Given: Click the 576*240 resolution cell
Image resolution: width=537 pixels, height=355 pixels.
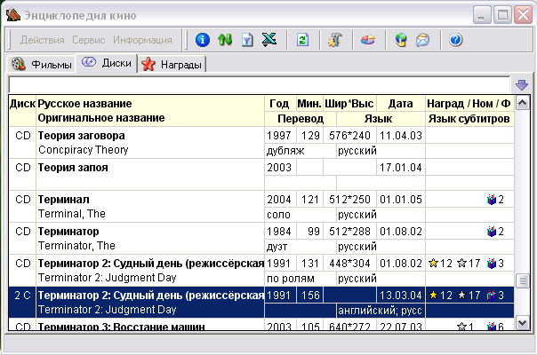Looking at the screenshot, I should point(349,136).
